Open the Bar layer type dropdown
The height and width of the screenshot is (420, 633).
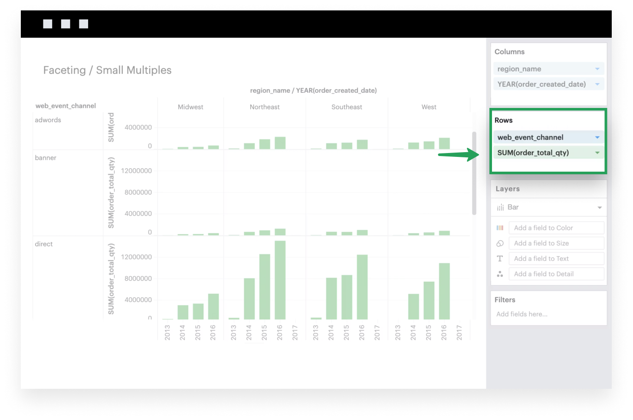pos(599,208)
